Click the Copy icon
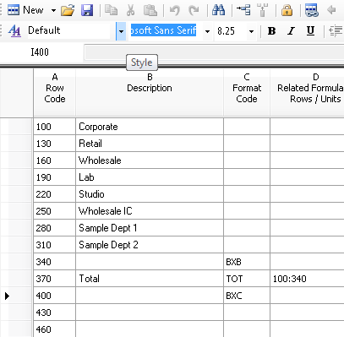Viewport: 344px width, 337px height. [112, 10]
